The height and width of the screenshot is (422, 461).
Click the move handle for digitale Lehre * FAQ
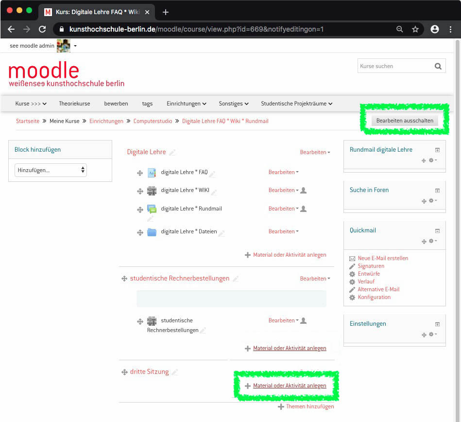click(140, 173)
